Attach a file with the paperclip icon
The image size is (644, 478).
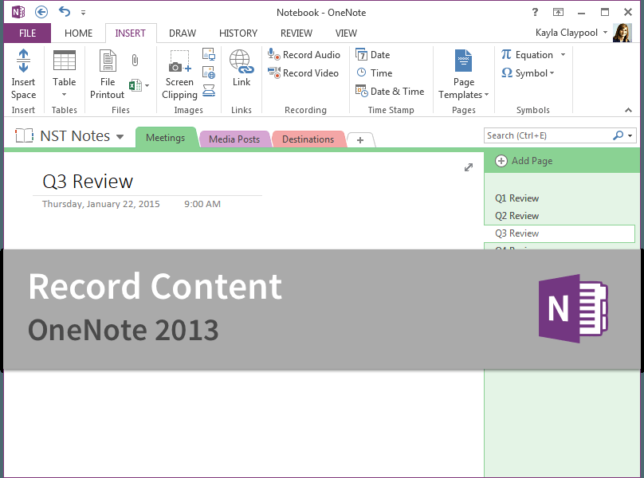135,61
